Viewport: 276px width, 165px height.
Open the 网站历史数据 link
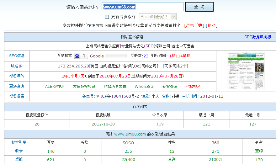pyautogui.click(x=115, y=86)
